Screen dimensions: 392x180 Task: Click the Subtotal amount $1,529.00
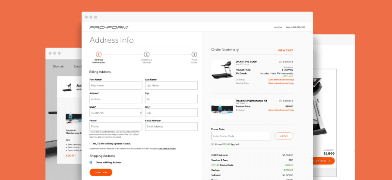[x=288, y=175]
